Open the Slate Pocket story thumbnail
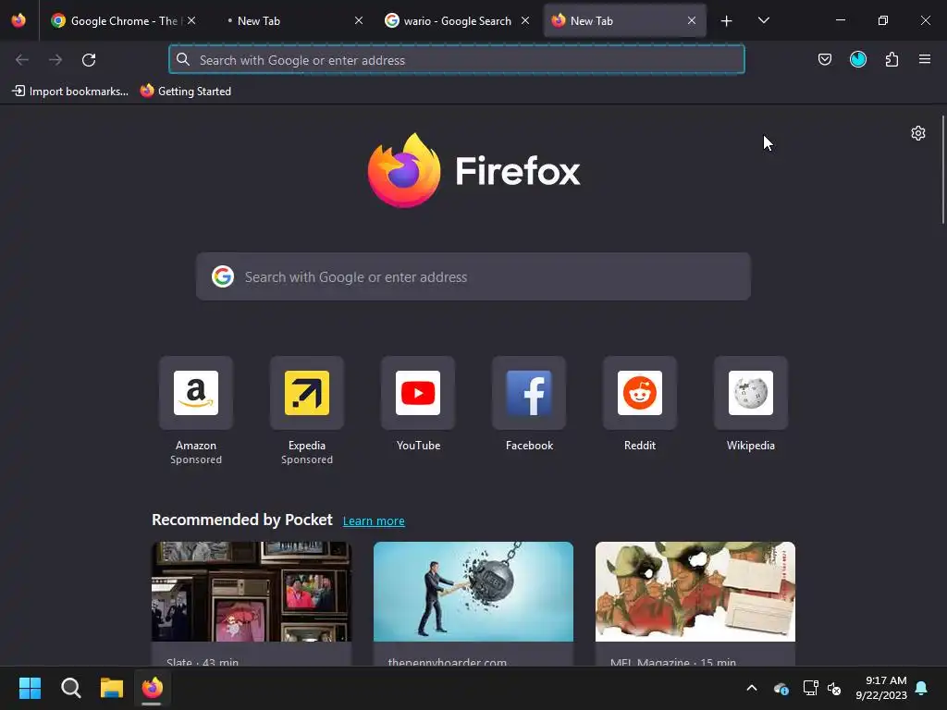The image size is (947, 710). pyautogui.click(x=252, y=592)
